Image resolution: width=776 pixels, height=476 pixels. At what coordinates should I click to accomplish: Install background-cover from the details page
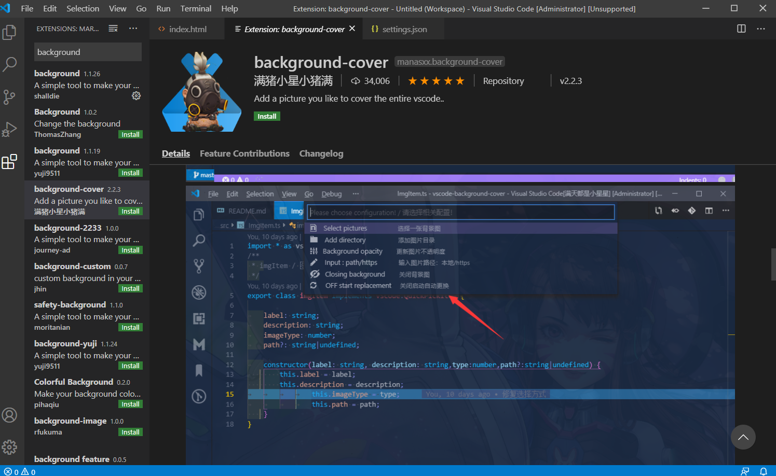click(267, 116)
